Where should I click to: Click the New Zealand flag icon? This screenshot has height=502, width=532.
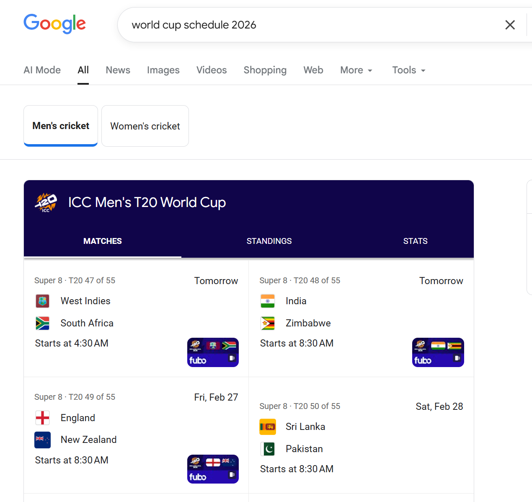[x=43, y=440]
